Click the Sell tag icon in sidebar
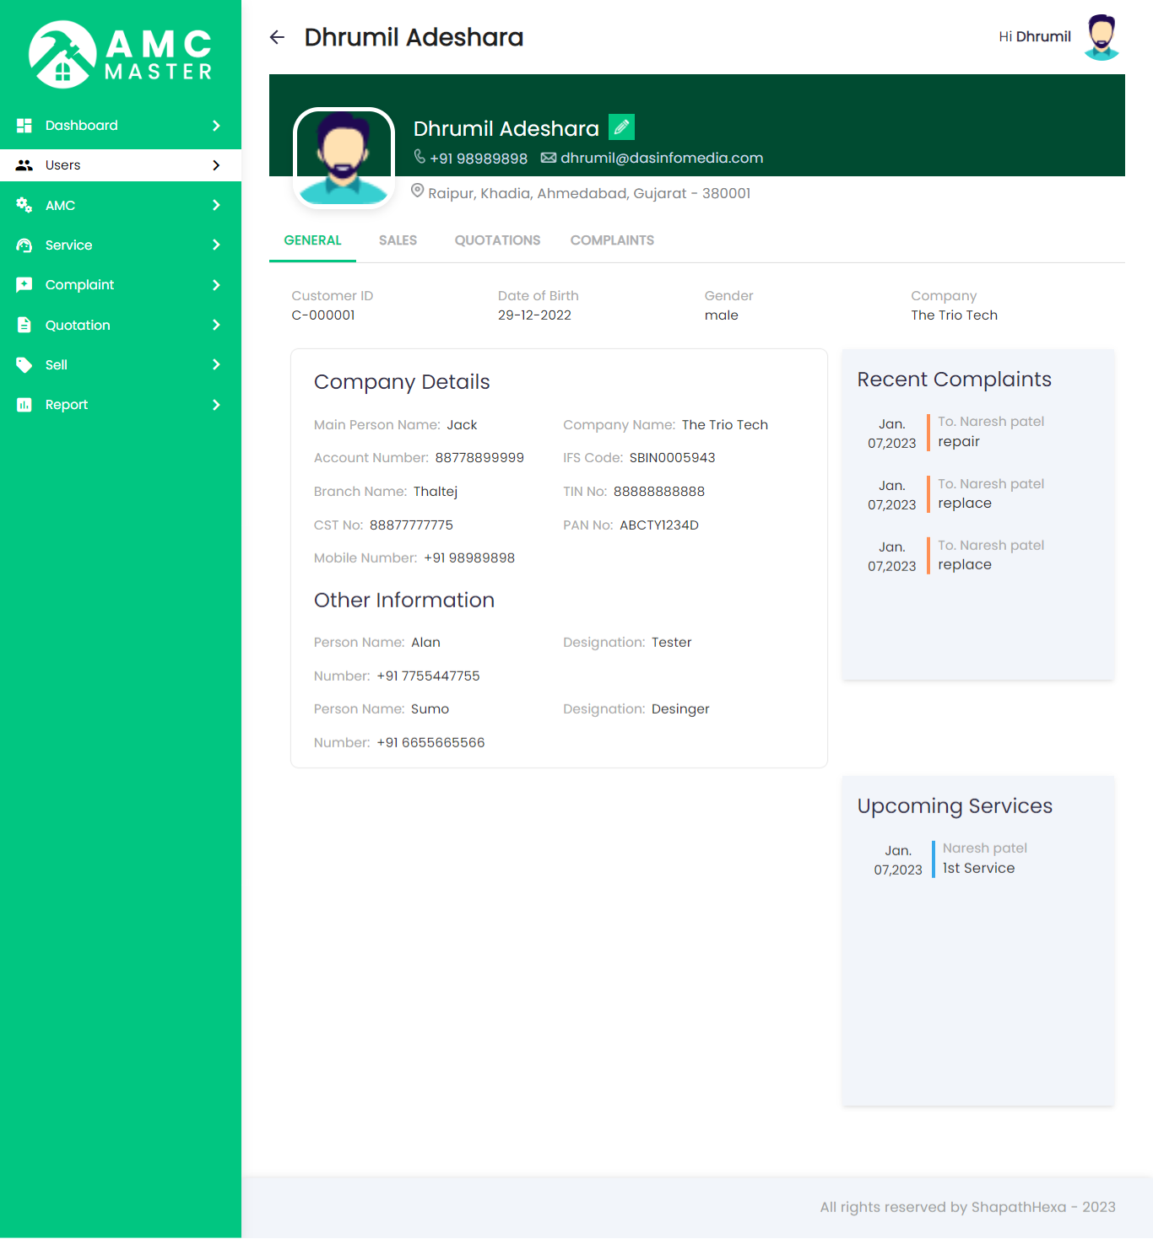The image size is (1153, 1239). pyautogui.click(x=24, y=364)
